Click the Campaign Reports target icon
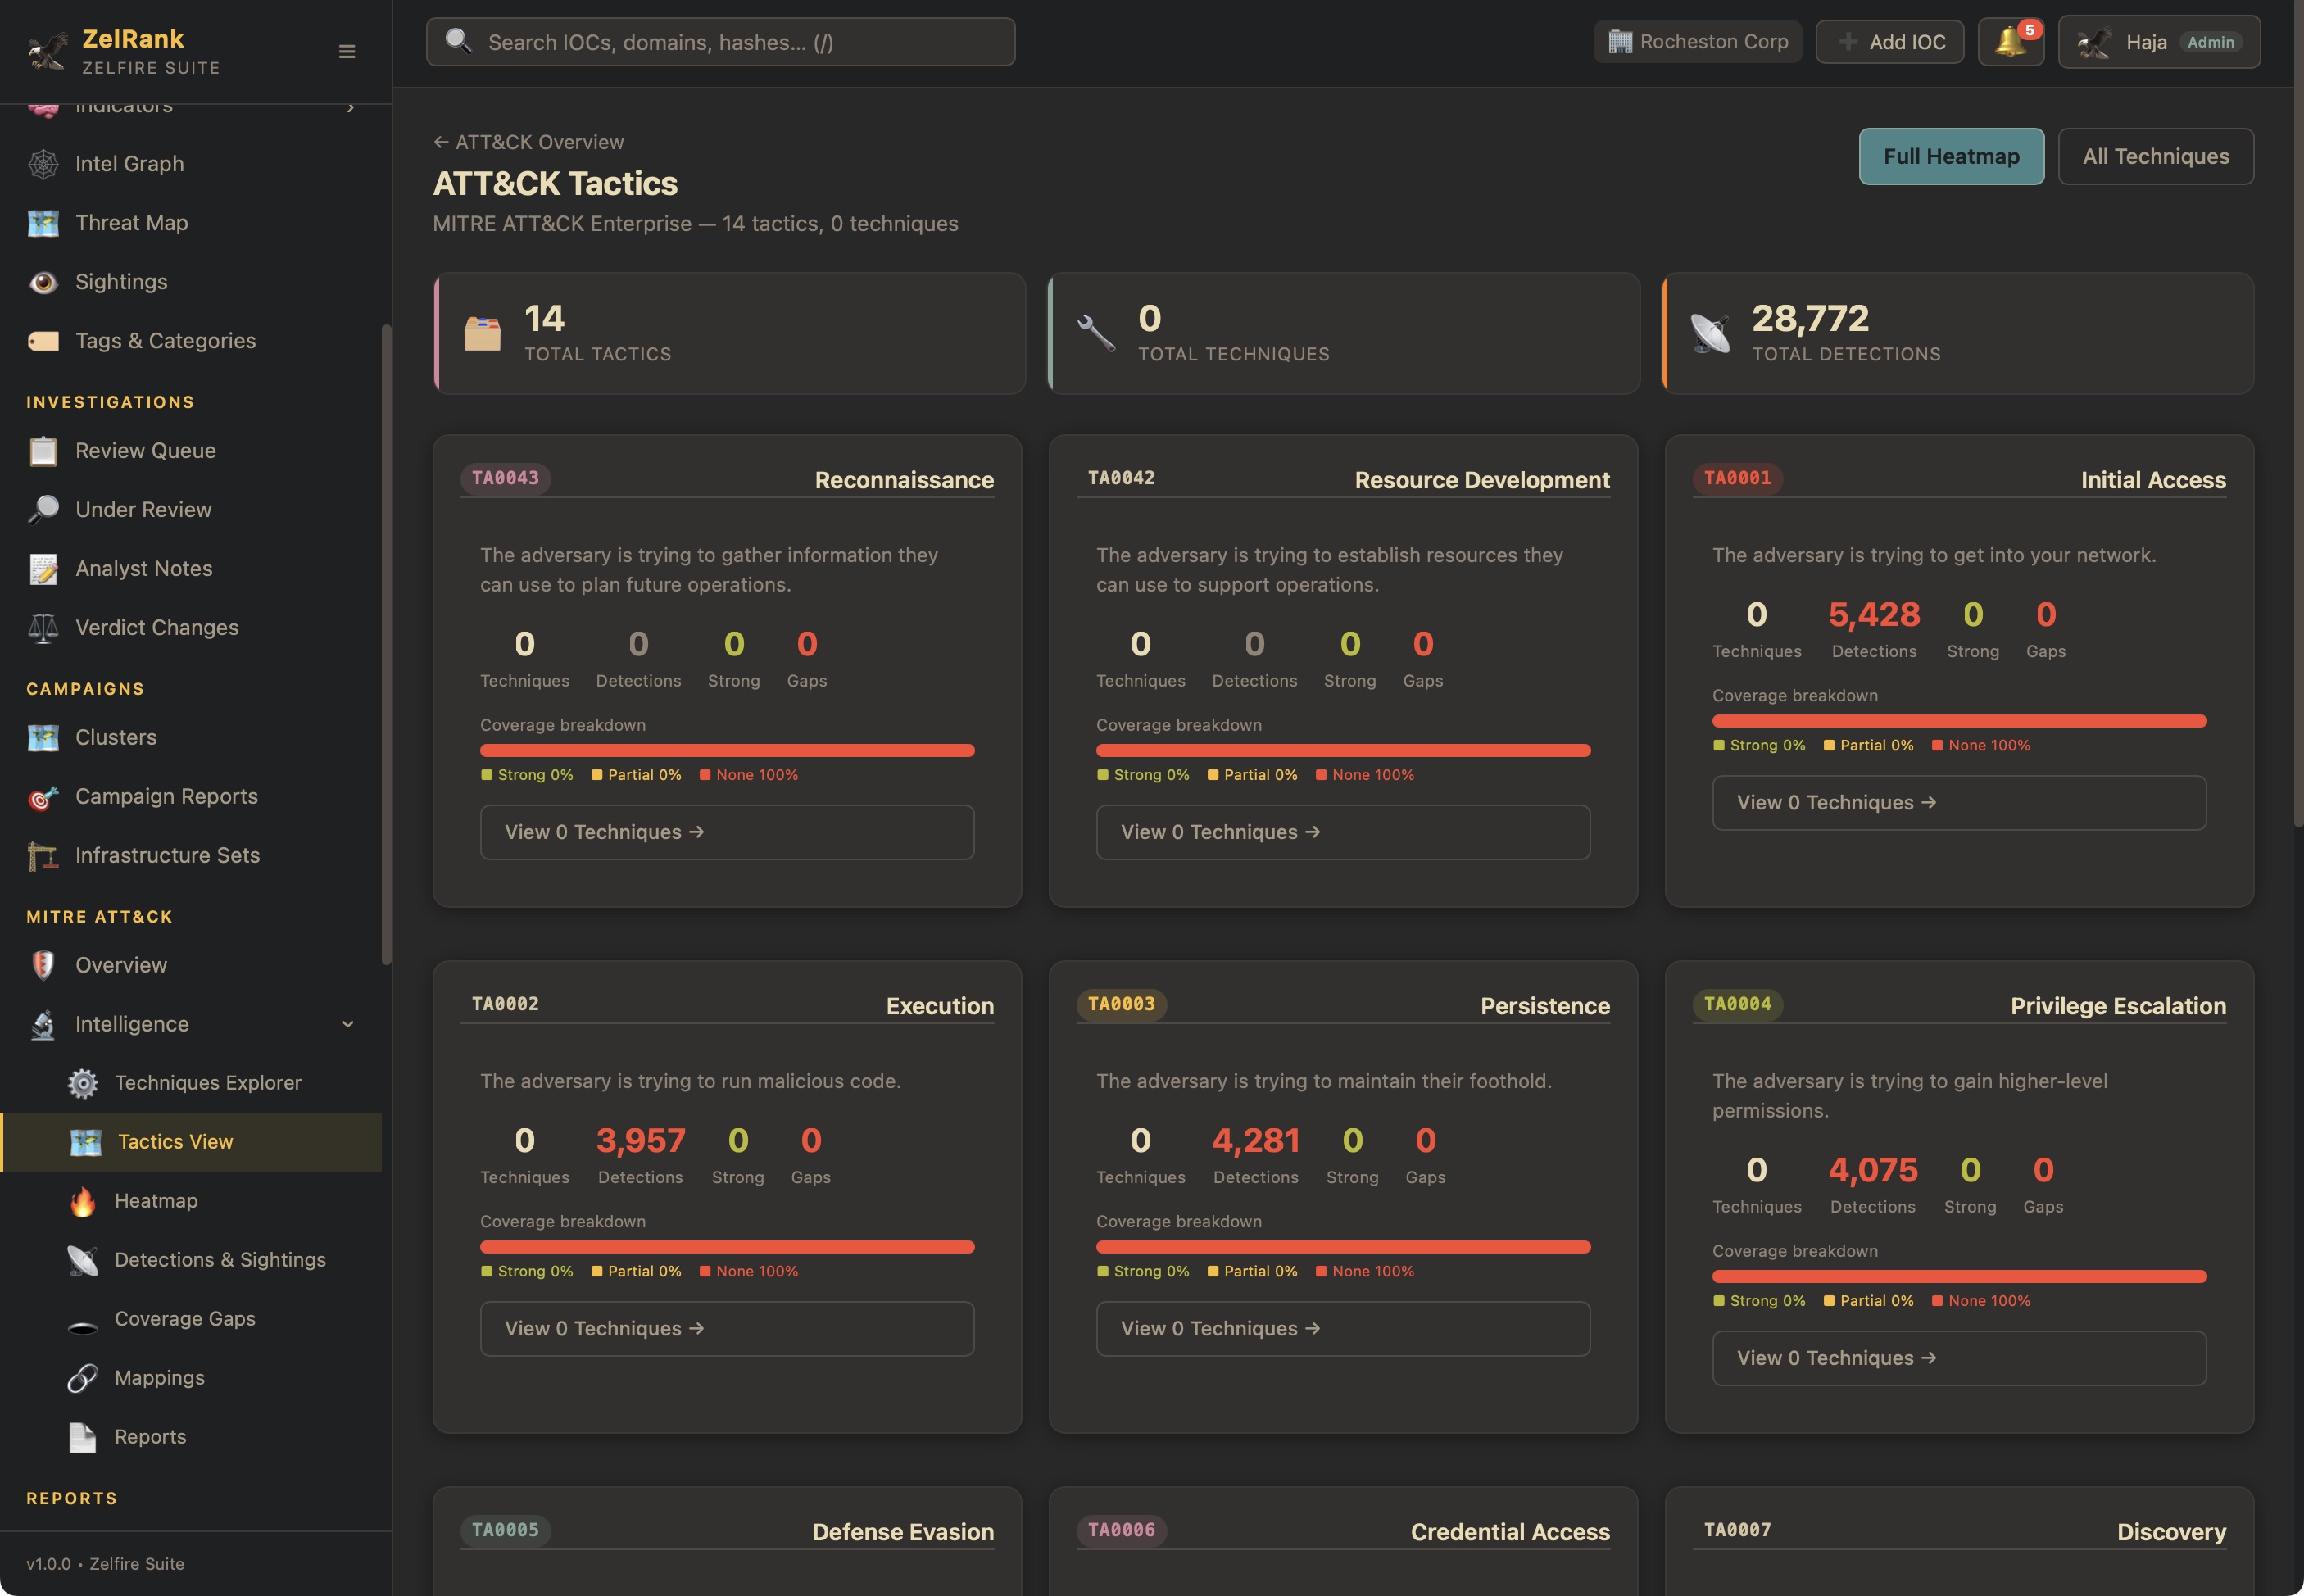 click(x=43, y=797)
